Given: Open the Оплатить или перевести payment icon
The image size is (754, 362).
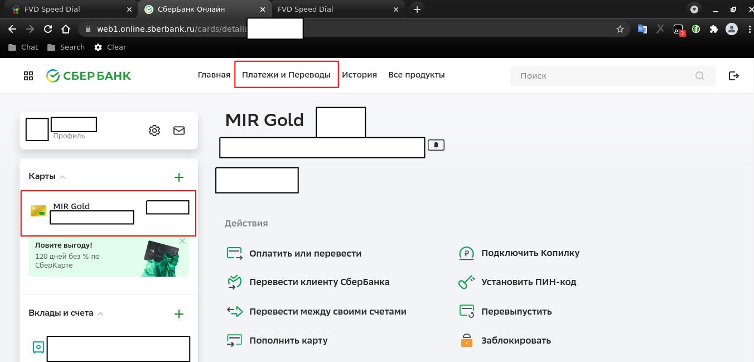Looking at the screenshot, I should tap(235, 253).
